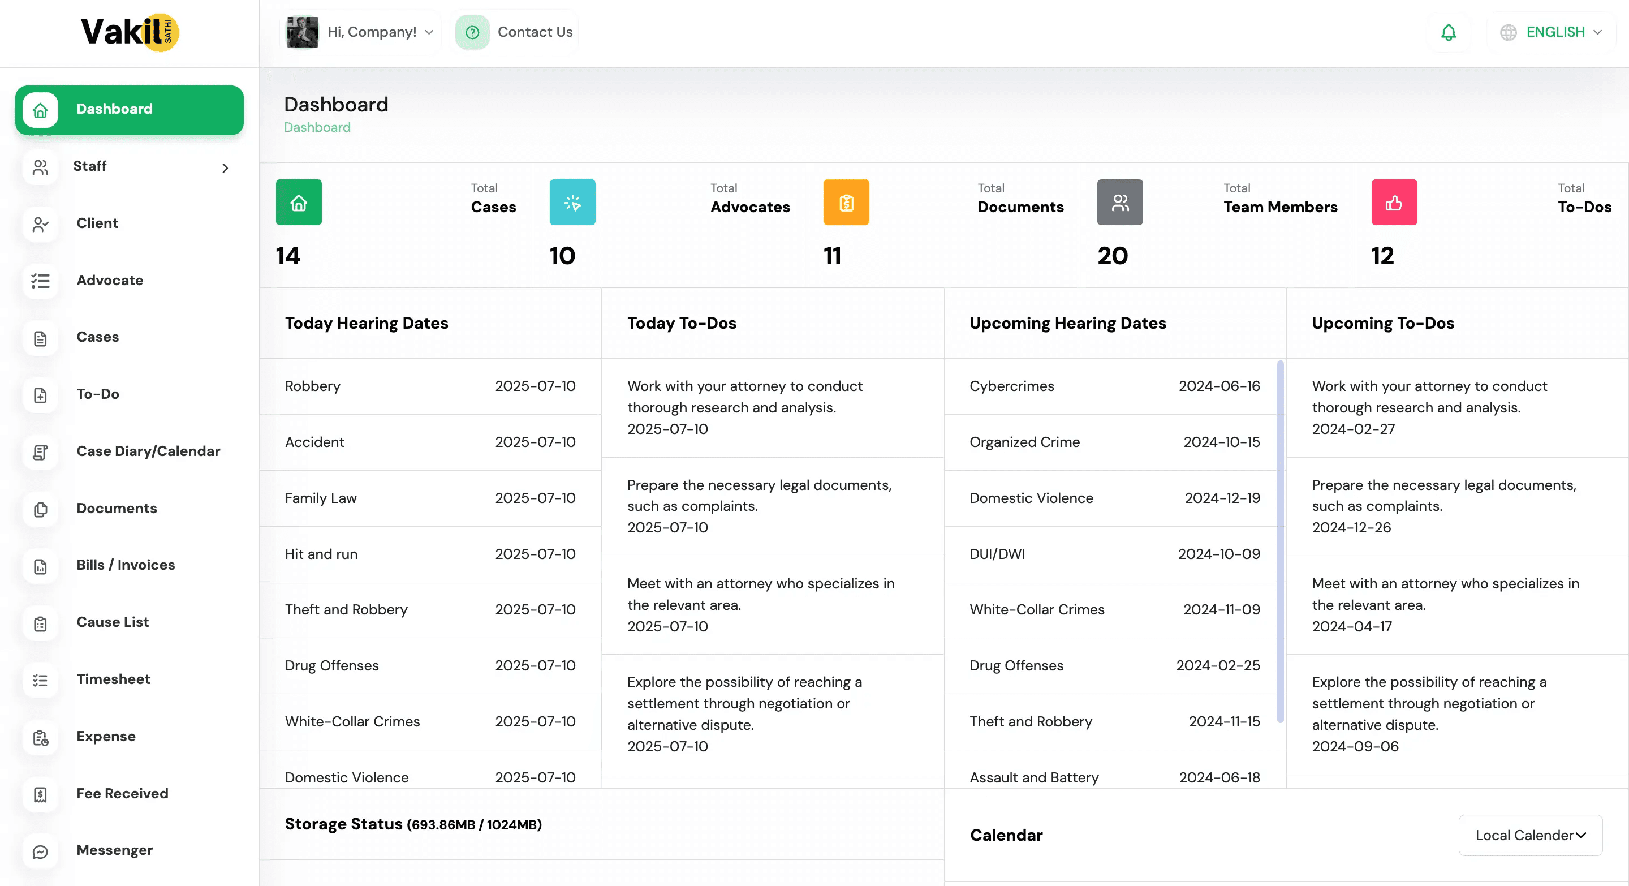Open the Documents section icon
The width and height of the screenshot is (1629, 886).
(41, 510)
